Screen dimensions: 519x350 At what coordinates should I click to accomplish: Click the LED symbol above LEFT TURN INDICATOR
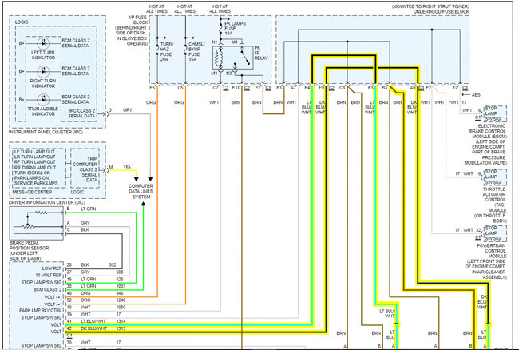click(43, 42)
